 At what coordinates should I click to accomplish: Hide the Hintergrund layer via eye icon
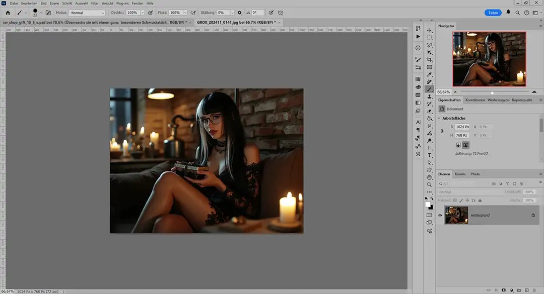[440, 215]
